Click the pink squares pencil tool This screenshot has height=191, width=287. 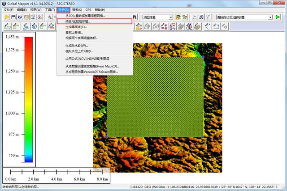[164, 26]
